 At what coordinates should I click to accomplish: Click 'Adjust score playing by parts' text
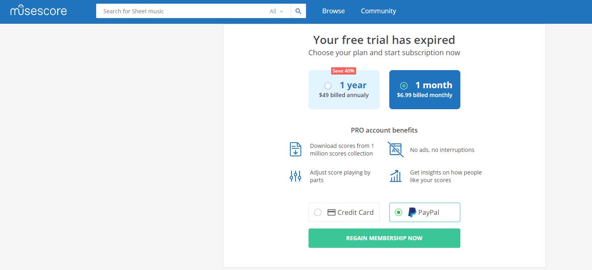click(340, 176)
